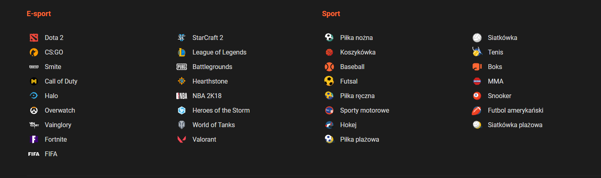
Task: Click the Koszykówka basketball icon
Action: [x=329, y=52]
